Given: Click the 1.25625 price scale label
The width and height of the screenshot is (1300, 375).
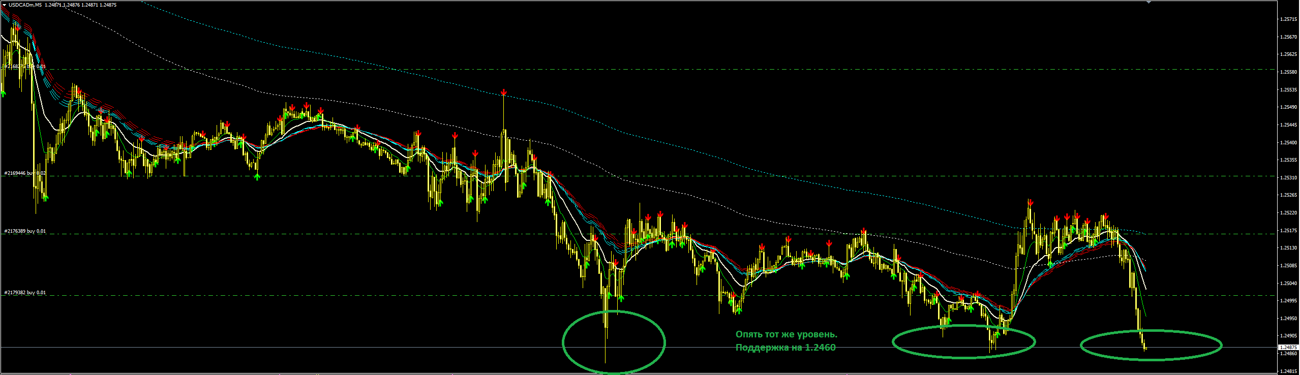Looking at the screenshot, I should [x=1287, y=54].
